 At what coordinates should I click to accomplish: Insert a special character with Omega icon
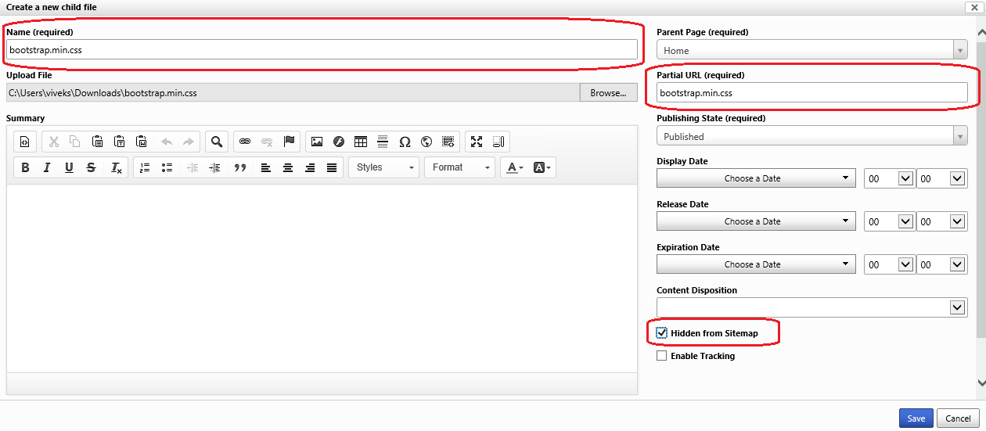(405, 142)
